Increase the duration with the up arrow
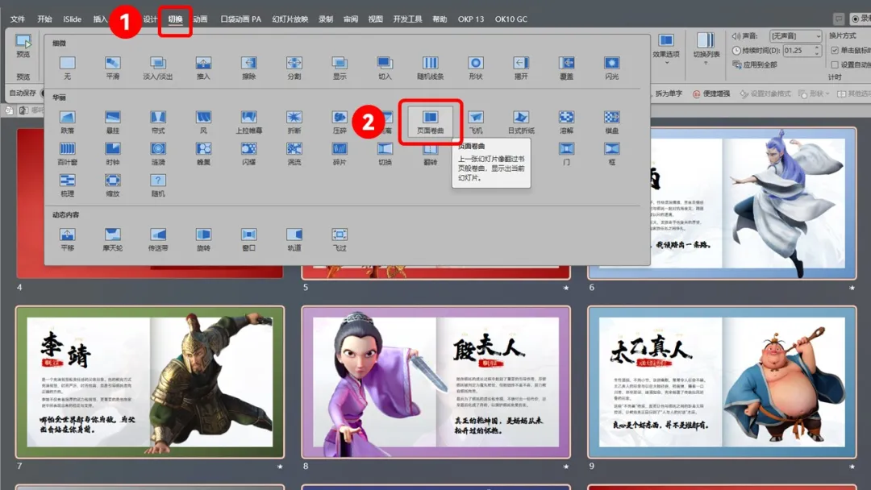Screen dimensions: 871x490 817,48
